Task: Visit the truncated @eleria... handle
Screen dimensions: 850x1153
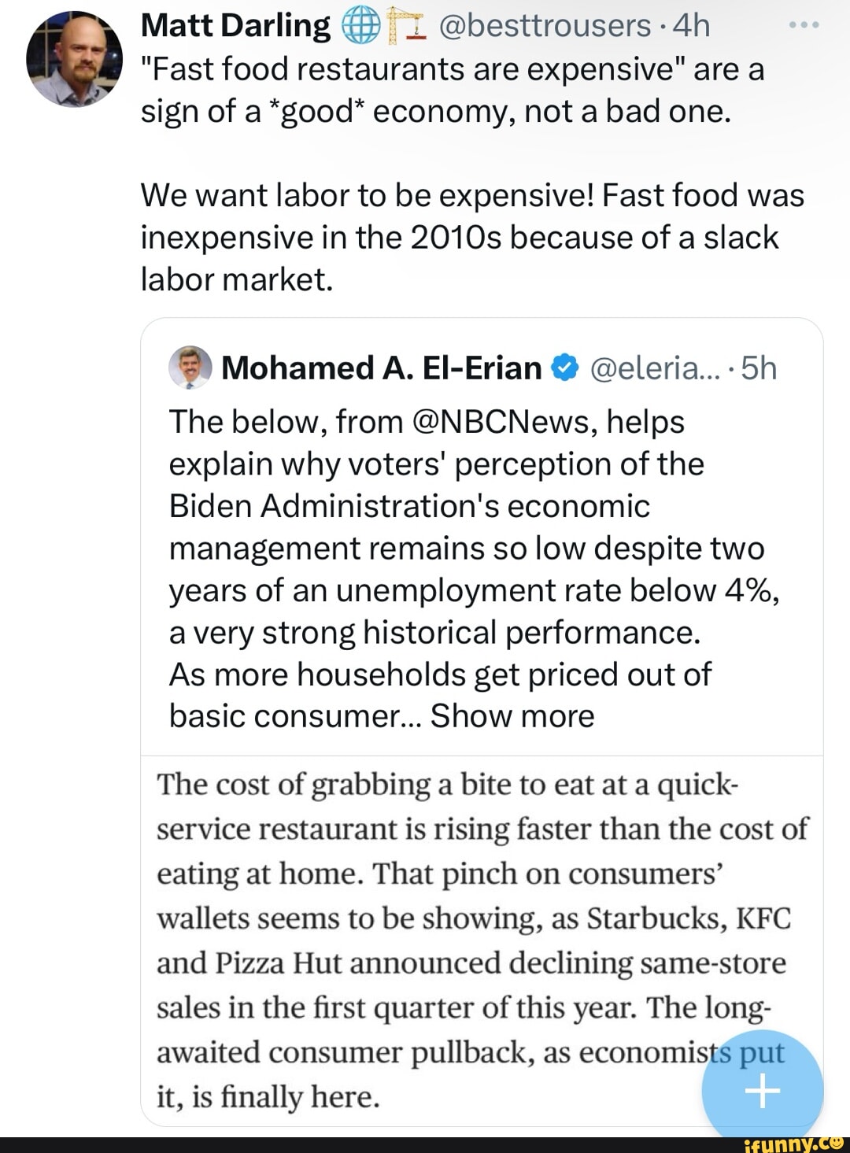Action: (649, 368)
